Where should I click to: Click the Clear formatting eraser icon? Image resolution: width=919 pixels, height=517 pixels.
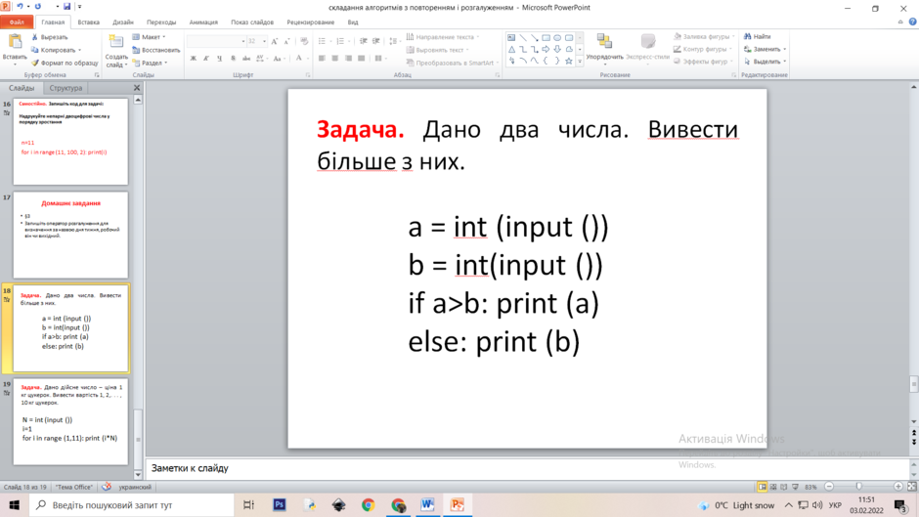304,41
